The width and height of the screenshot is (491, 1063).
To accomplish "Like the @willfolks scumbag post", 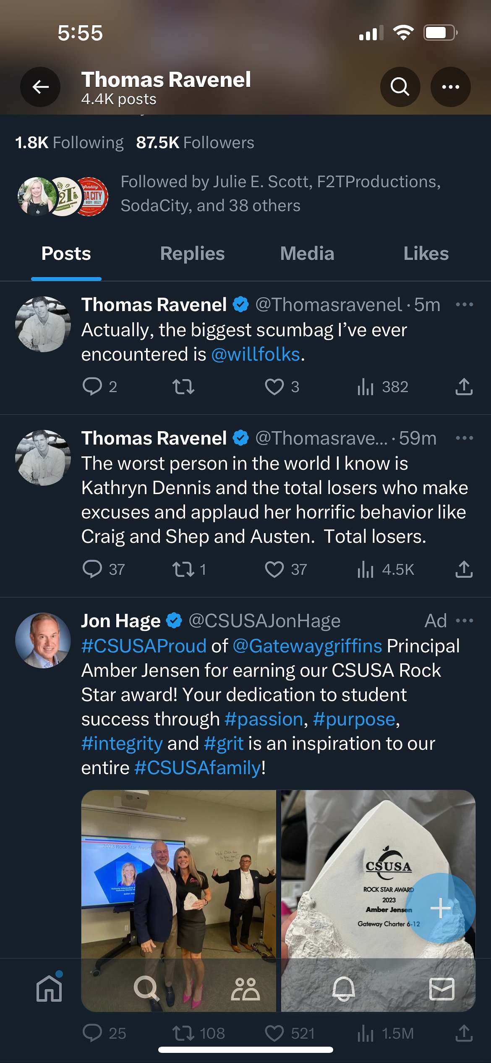I will coord(274,387).
